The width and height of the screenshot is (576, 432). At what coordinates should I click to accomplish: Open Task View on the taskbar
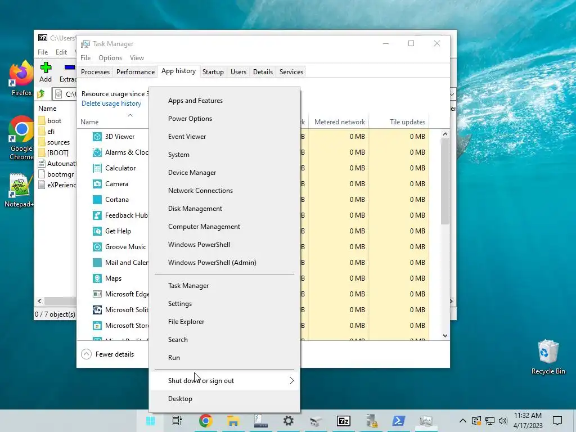[177, 421]
